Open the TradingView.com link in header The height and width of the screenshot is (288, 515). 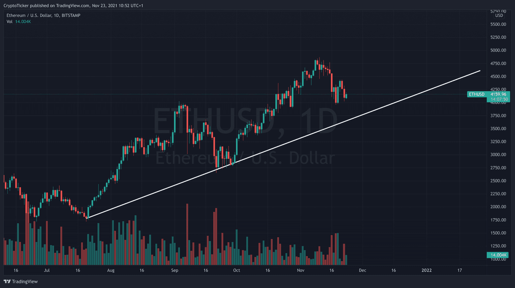(73, 6)
